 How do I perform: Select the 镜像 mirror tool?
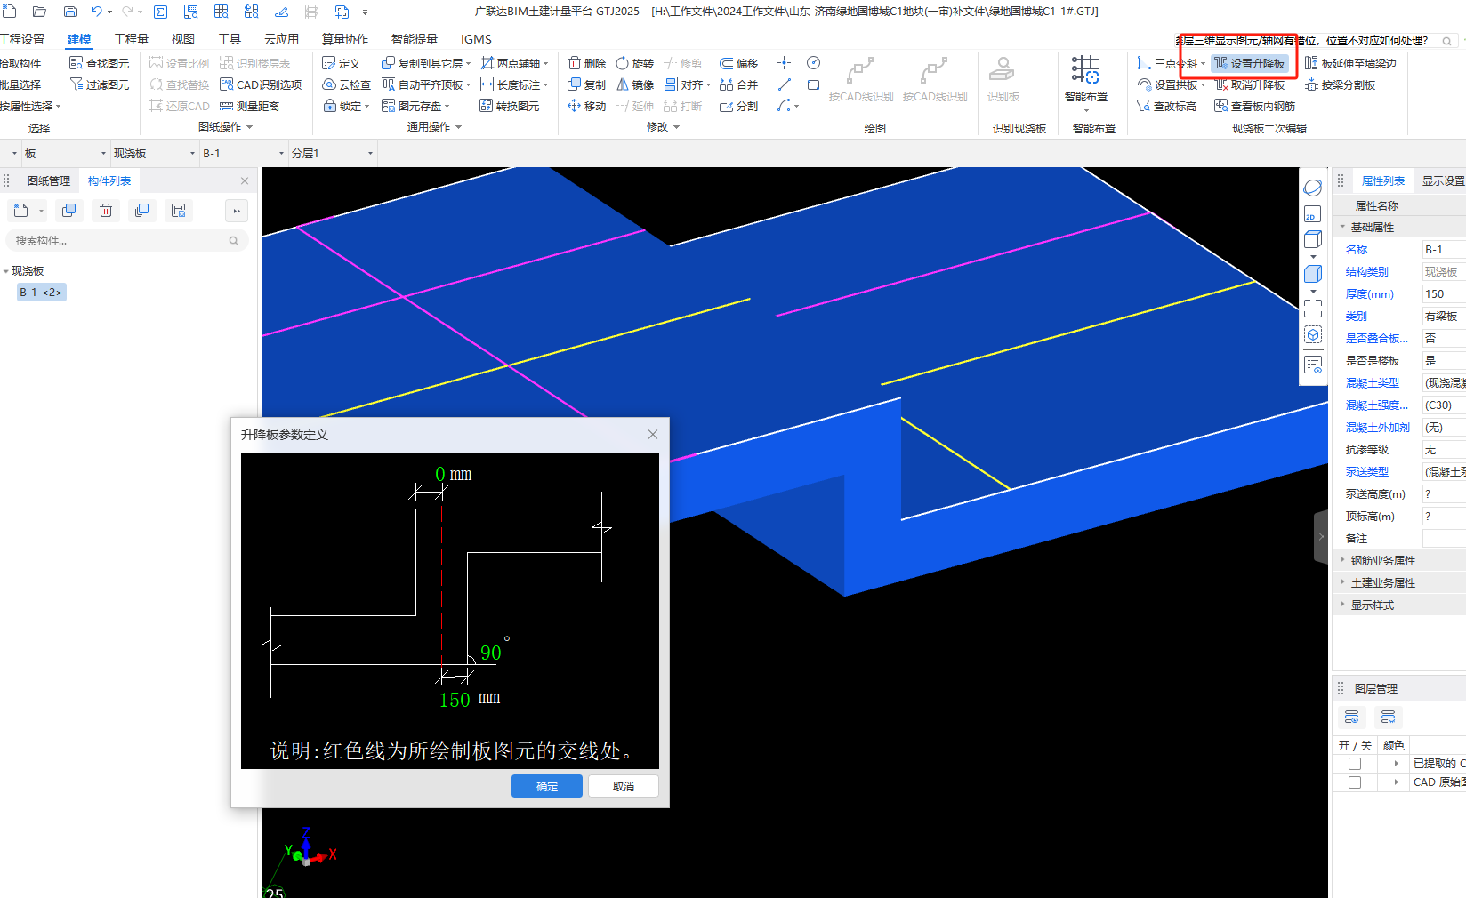(635, 84)
